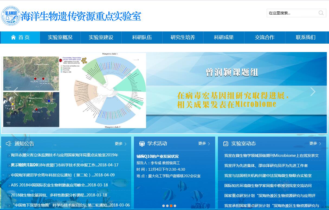
Task: Go to the previous banner slide arrow
Action: coord(16,92)
